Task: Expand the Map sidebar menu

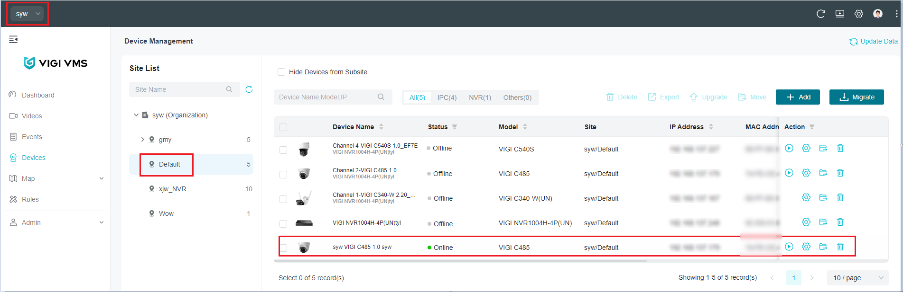Action: (x=101, y=178)
